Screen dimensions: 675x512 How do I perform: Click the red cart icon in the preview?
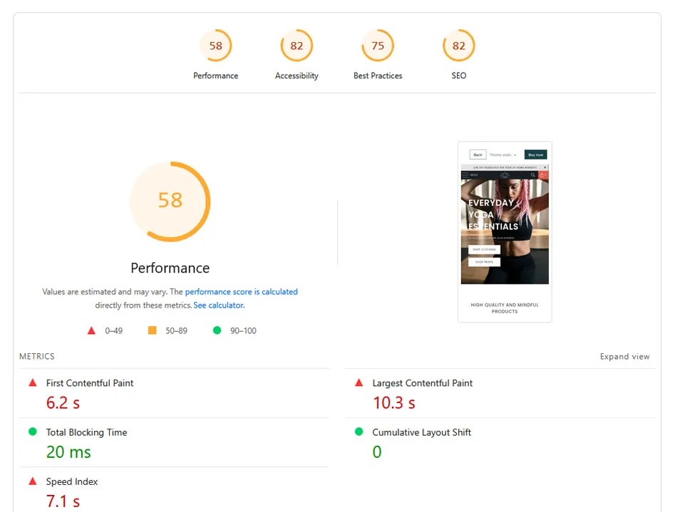click(x=543, y=174)
